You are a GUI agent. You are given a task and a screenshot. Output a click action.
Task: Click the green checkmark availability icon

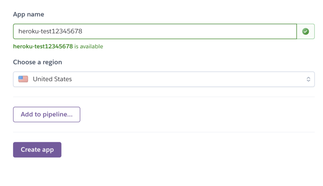tap(305, 31)
